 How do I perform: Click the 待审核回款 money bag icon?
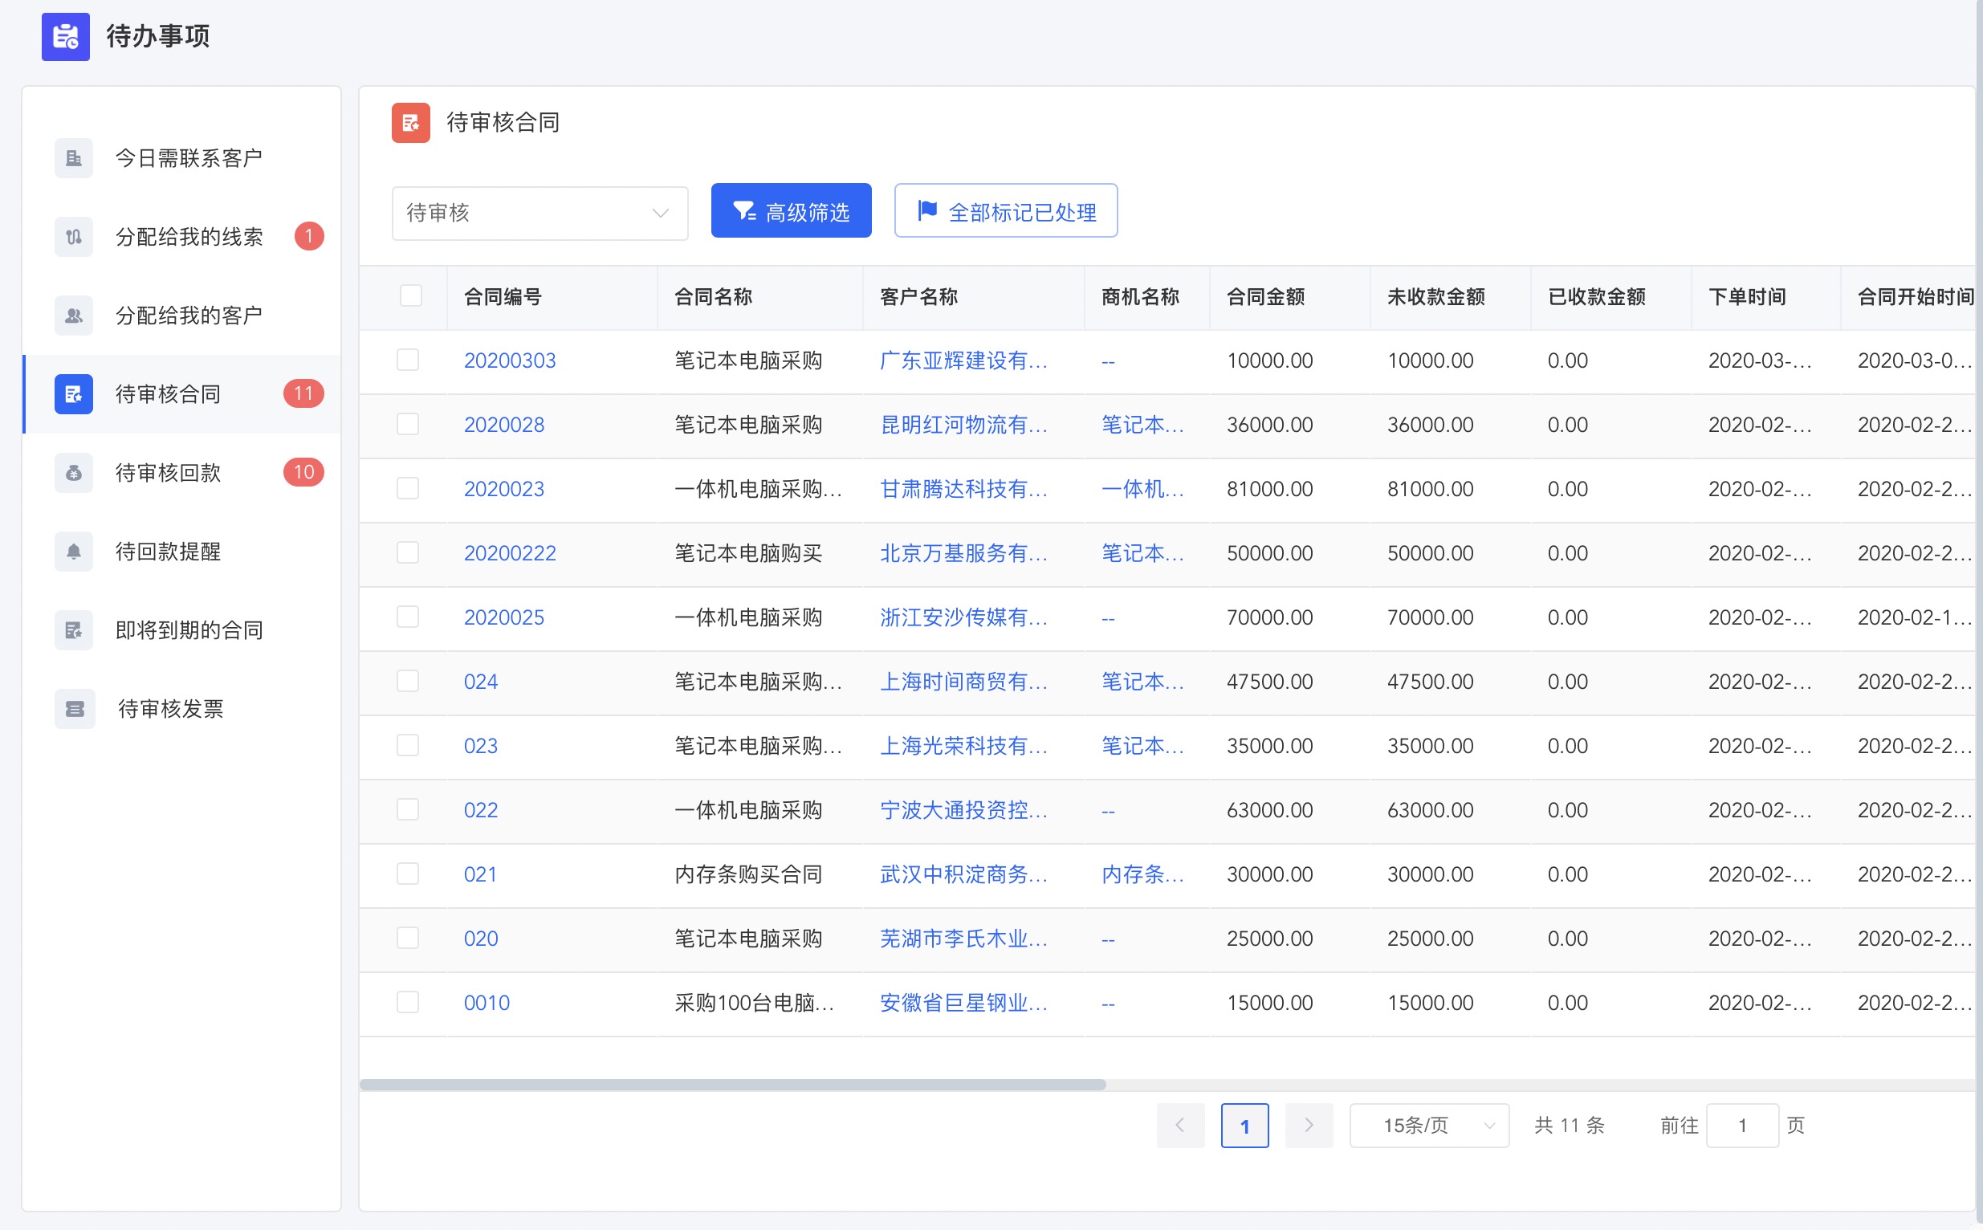pos(73,473)
